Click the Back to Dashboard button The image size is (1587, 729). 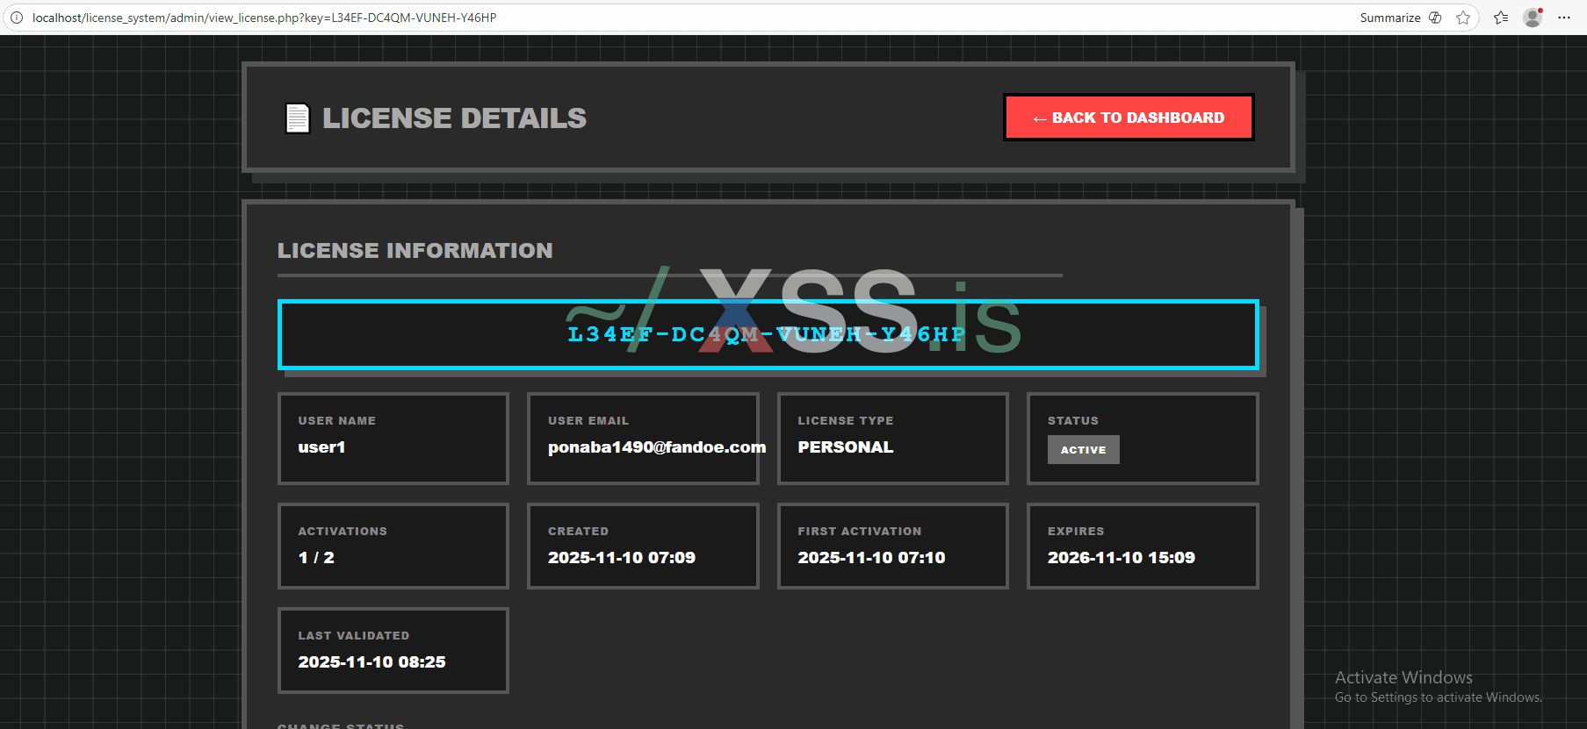[1129, 118]
